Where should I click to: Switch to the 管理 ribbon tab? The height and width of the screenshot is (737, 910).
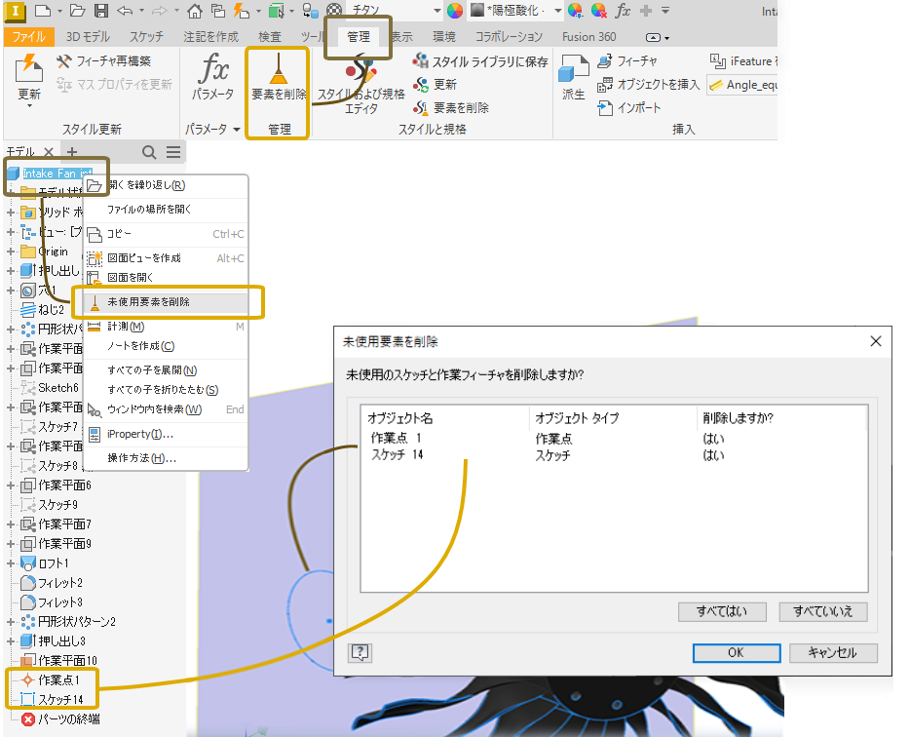359,37
